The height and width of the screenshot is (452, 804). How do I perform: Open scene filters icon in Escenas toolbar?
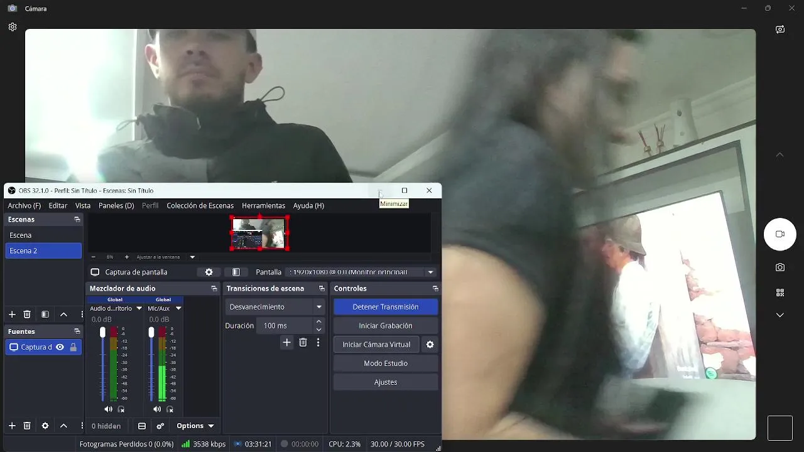pos(45,315)
